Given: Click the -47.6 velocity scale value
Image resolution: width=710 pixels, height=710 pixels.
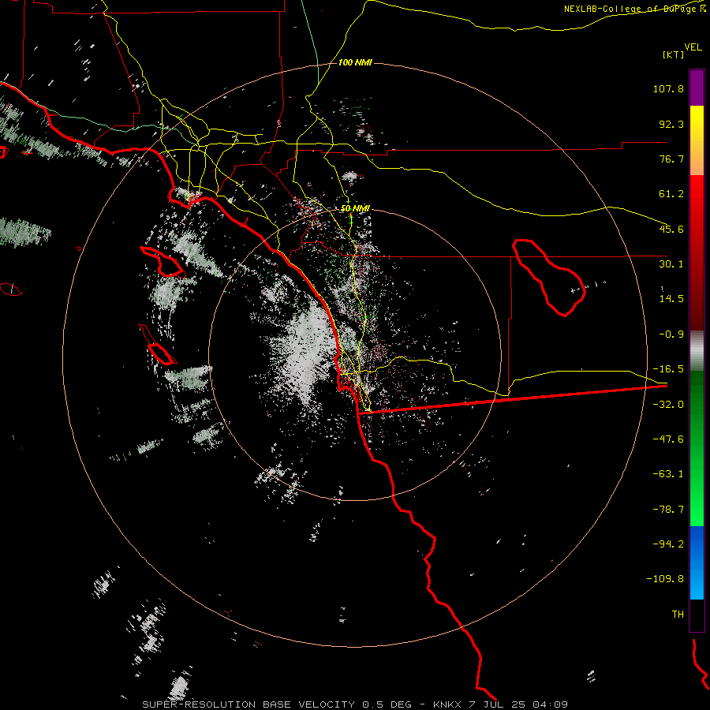Looking at the screenshot, I should (x=668, y=439).
